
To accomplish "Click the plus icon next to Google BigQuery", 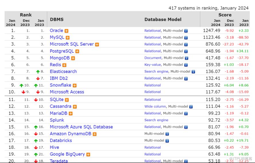I will click(88, 154).
